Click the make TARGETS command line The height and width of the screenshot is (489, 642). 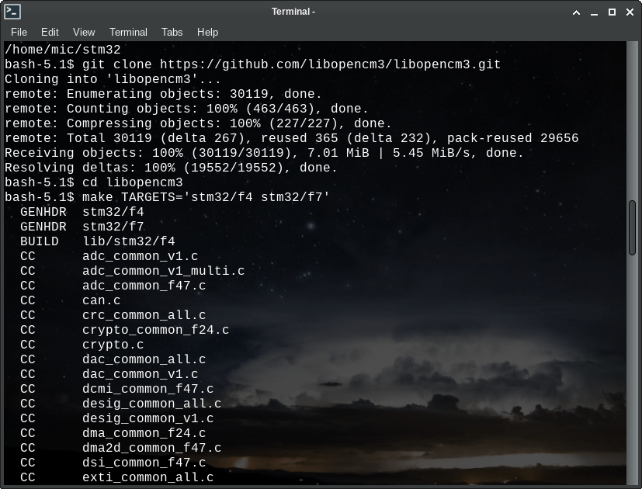click(206, 197)
